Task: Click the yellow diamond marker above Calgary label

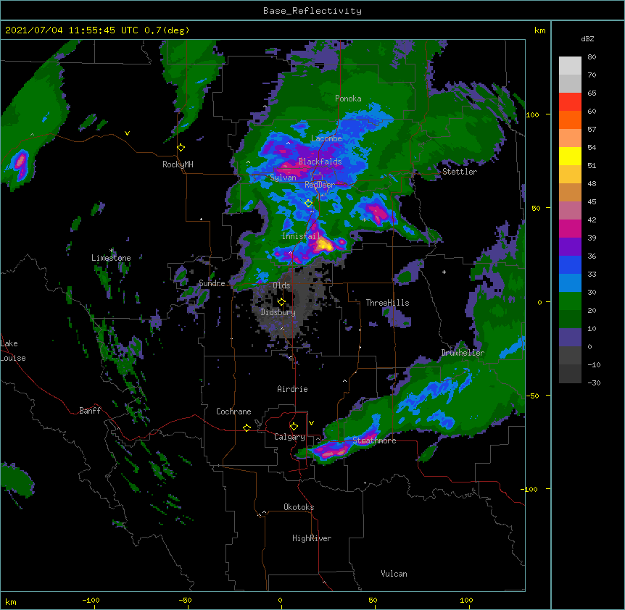Action: [x=294, y=427]
